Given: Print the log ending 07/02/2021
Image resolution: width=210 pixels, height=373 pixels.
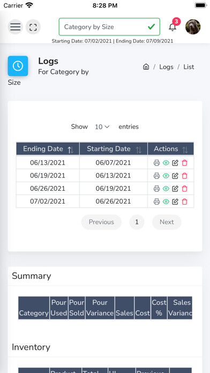Looking at the screenshot, I should click(x=156, y=202).
